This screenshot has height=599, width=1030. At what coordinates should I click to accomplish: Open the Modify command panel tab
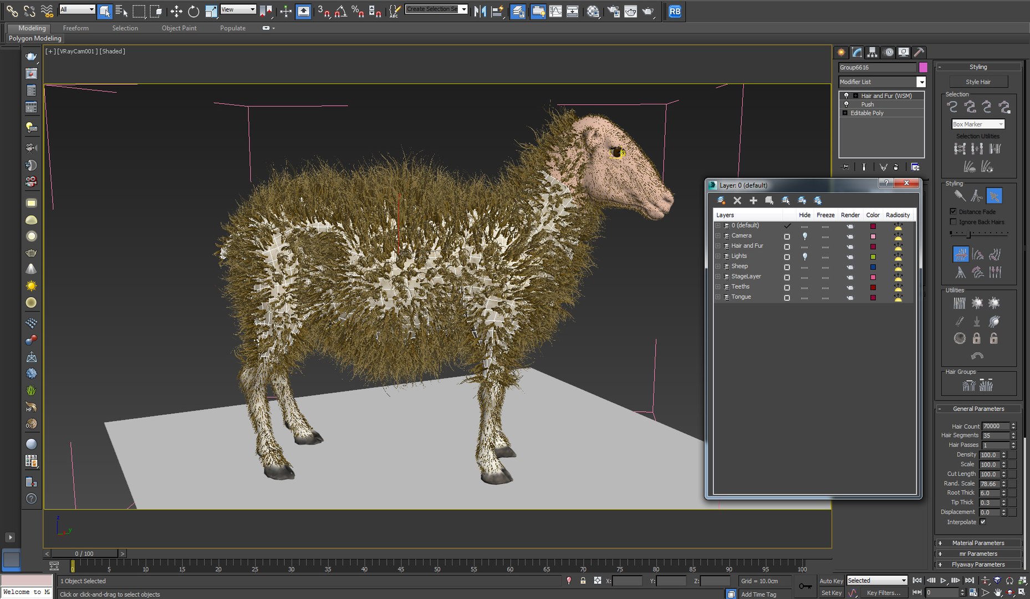coord(857,52)
